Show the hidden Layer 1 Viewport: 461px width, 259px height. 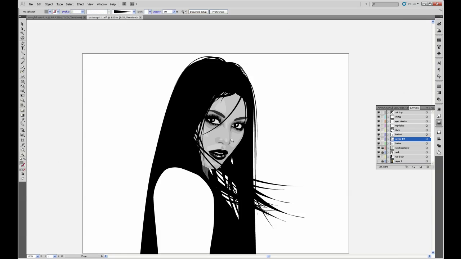coord(379,161)
